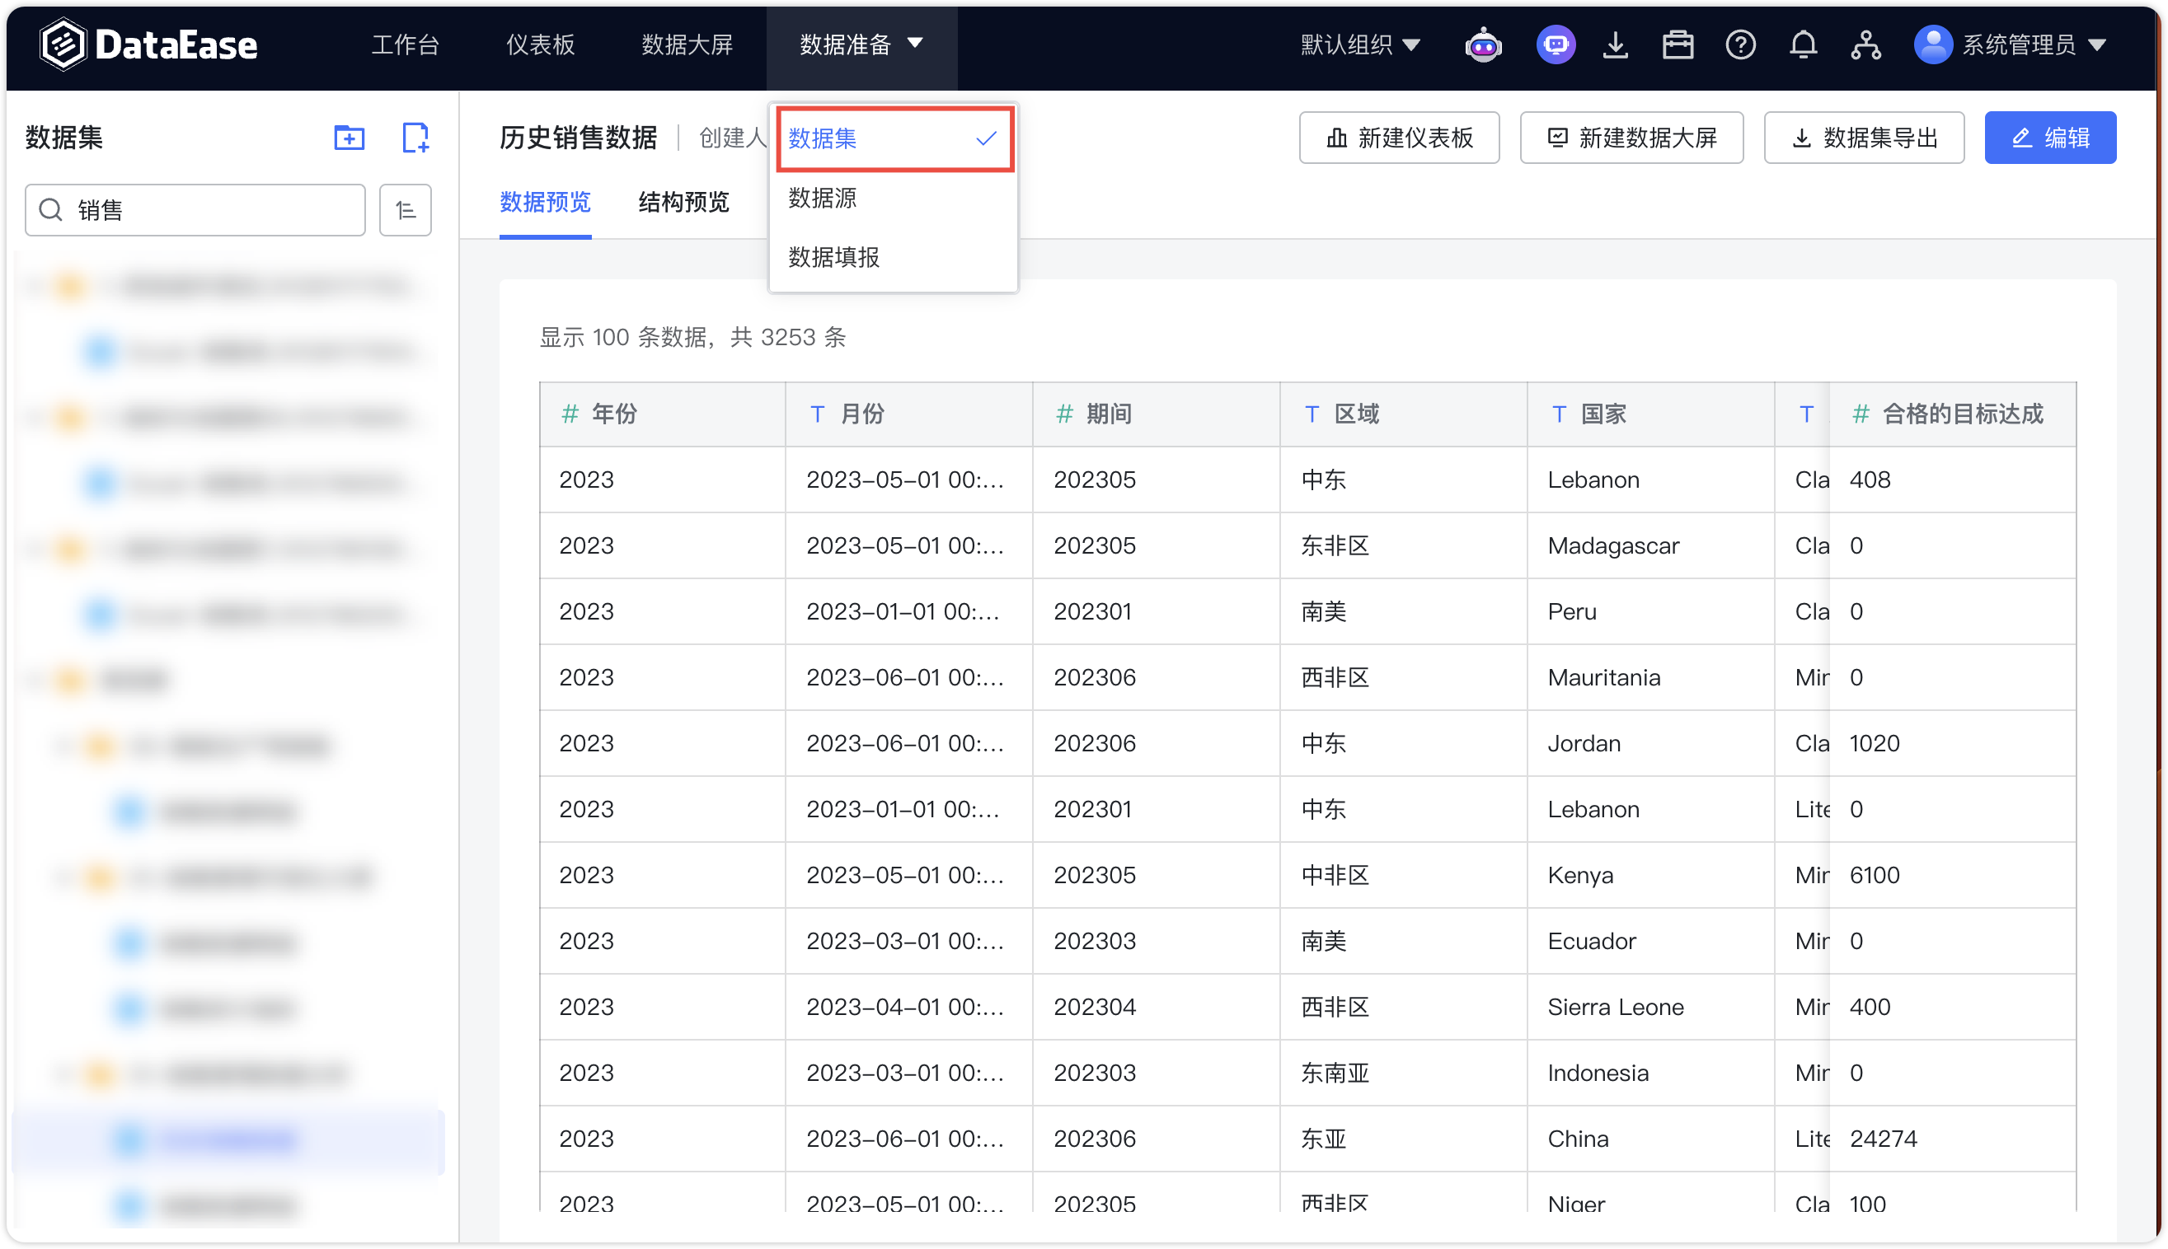This screenshot has height=1249, width=2168.
Task: Open the Copilot chat icon
Action: point(1556,44)
